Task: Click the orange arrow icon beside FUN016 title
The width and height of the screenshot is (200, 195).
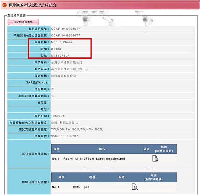Action: [x=5, y=5]
